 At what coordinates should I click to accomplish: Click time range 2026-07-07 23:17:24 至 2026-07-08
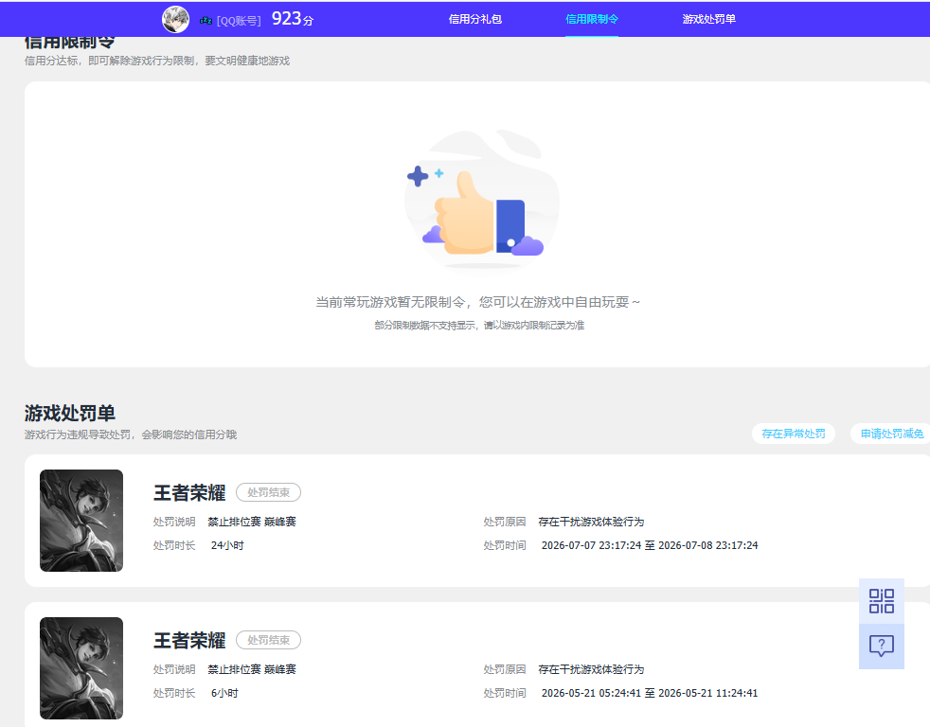click(650, 545)
